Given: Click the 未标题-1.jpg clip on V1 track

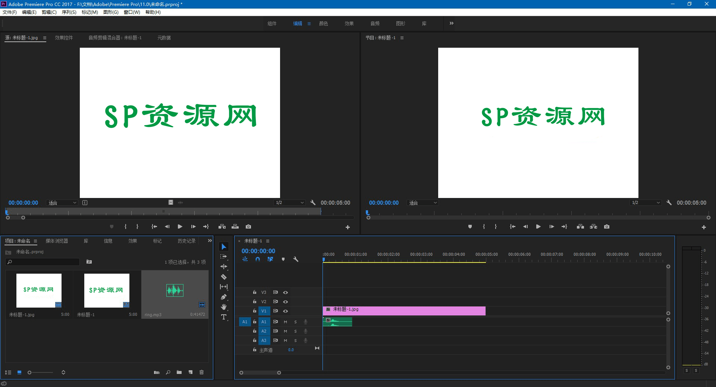Looking at the screenshot, I should point(404,311).
